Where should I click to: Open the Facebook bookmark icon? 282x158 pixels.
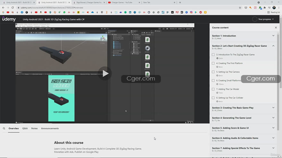pos(22,12)
